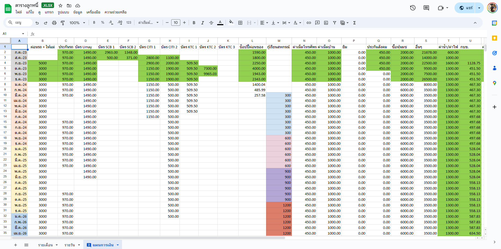Click the Sigma functions icon
501x249 pixels.
click(x=355, y=23)
